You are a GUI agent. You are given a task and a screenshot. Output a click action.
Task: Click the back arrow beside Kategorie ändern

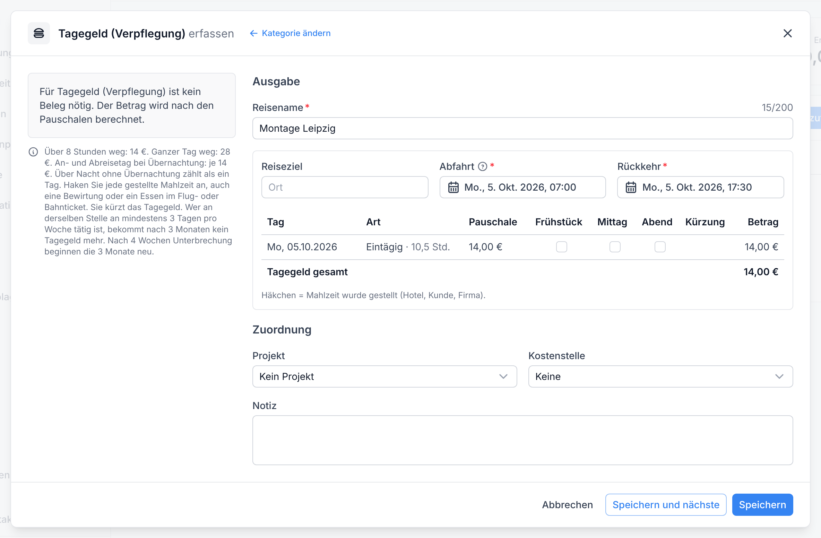click(x=254, y=33)
